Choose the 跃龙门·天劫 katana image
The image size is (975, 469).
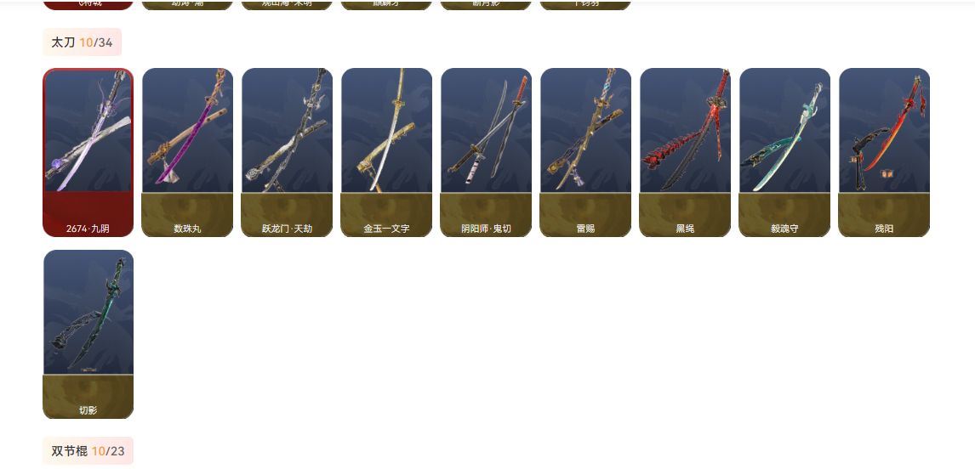tap(288, 131)
